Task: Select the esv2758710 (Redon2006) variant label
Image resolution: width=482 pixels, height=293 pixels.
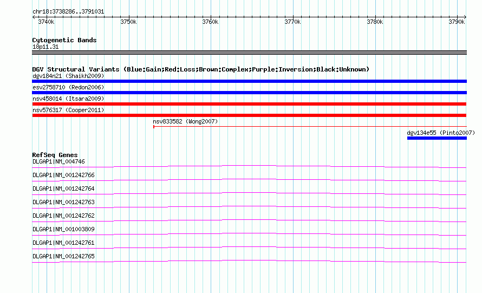Action: pos(68,87)
